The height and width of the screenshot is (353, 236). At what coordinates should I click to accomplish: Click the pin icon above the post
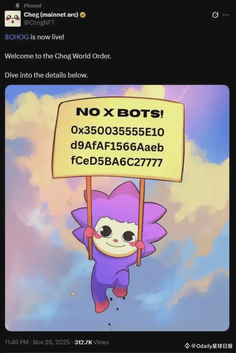point(17,6)
